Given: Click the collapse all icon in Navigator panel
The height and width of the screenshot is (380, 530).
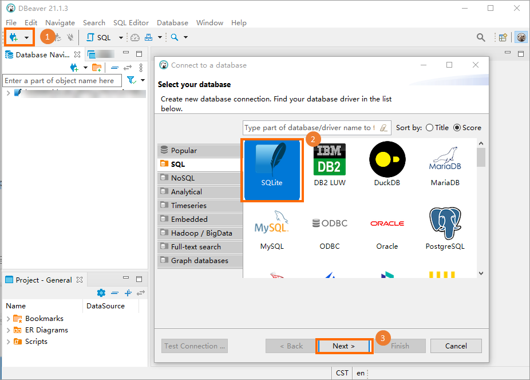Looking at the screenshot, I should coord(114,68).
